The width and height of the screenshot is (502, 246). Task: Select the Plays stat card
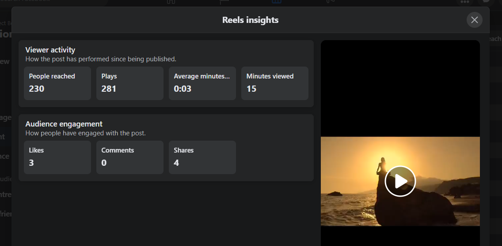pos(130,83)
